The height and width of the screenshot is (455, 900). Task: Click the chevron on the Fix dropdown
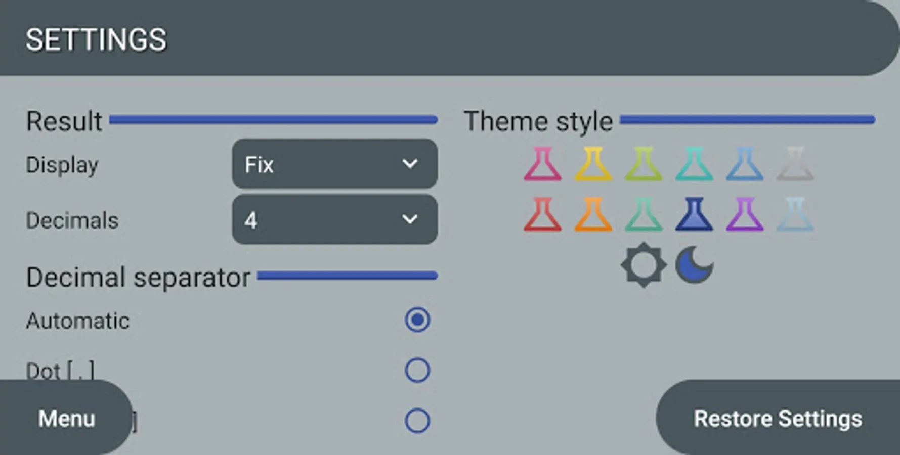(409, 164)
